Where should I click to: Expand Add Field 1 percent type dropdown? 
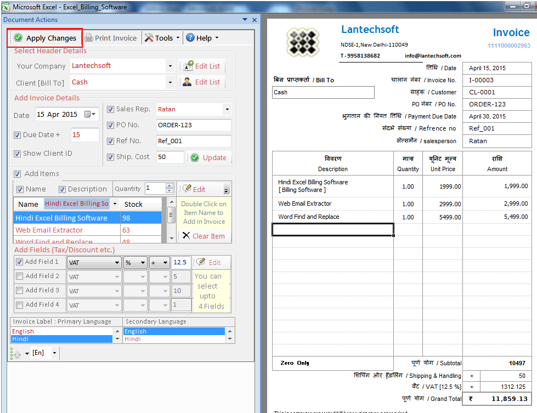[143, 263]
